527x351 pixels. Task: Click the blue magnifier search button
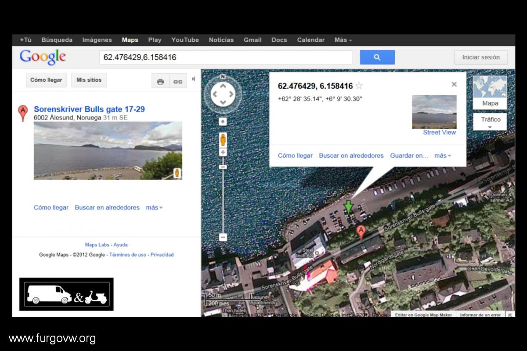point(377,57)
